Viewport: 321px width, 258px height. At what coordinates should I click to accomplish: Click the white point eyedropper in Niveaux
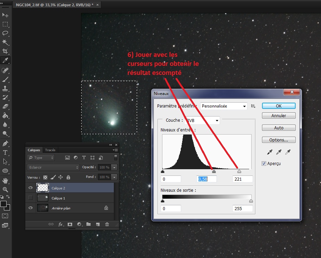point(288,152)
